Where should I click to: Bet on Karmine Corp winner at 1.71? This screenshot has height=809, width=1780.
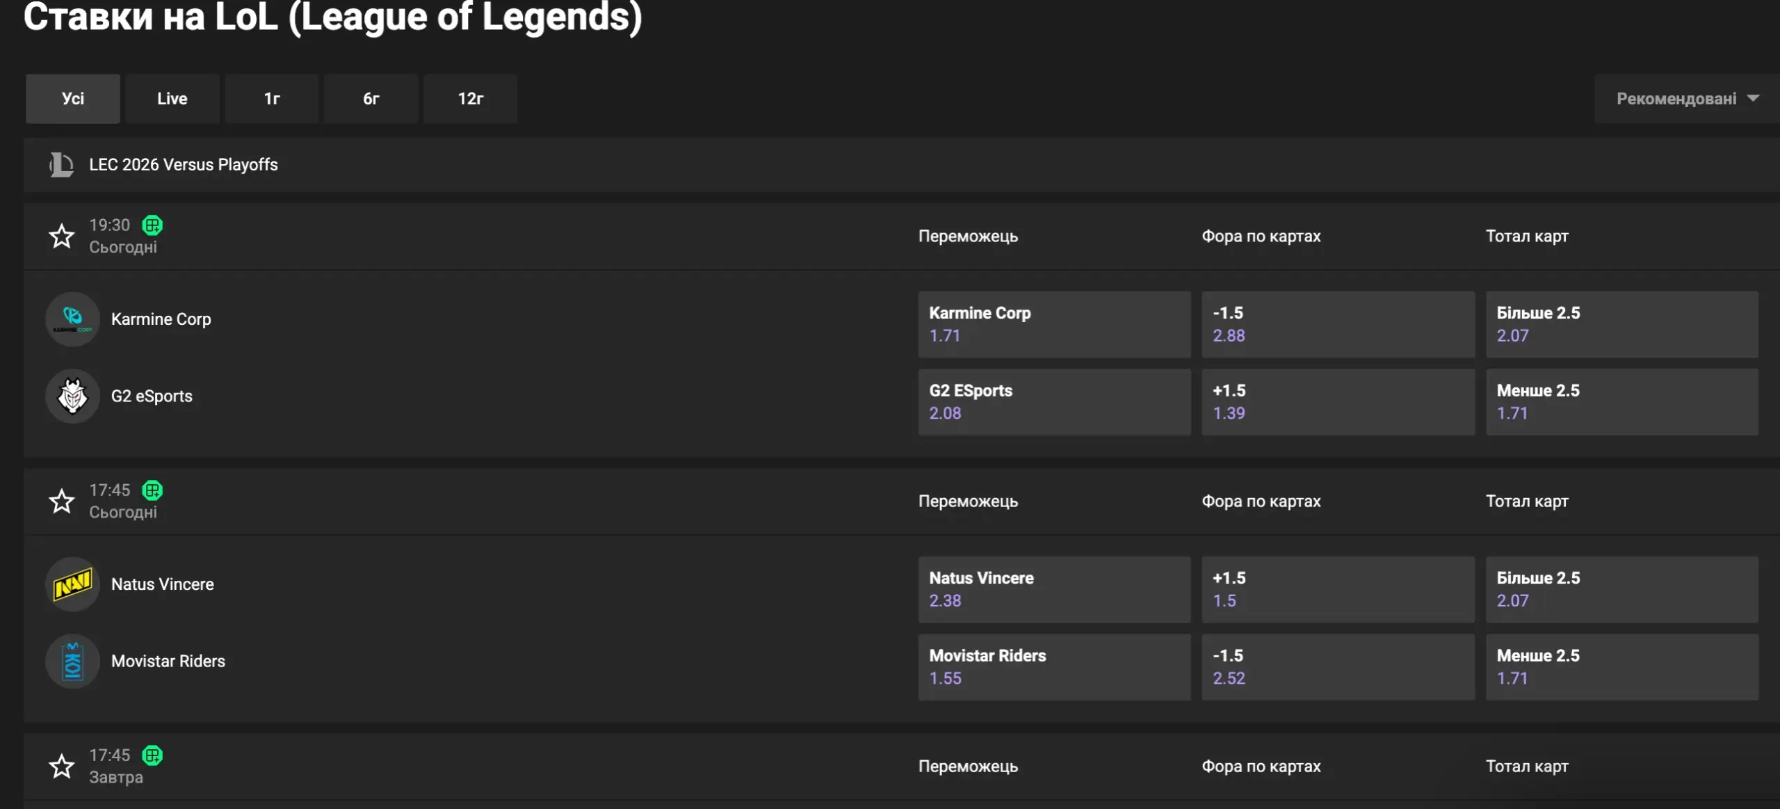(x=1053, y=324)
